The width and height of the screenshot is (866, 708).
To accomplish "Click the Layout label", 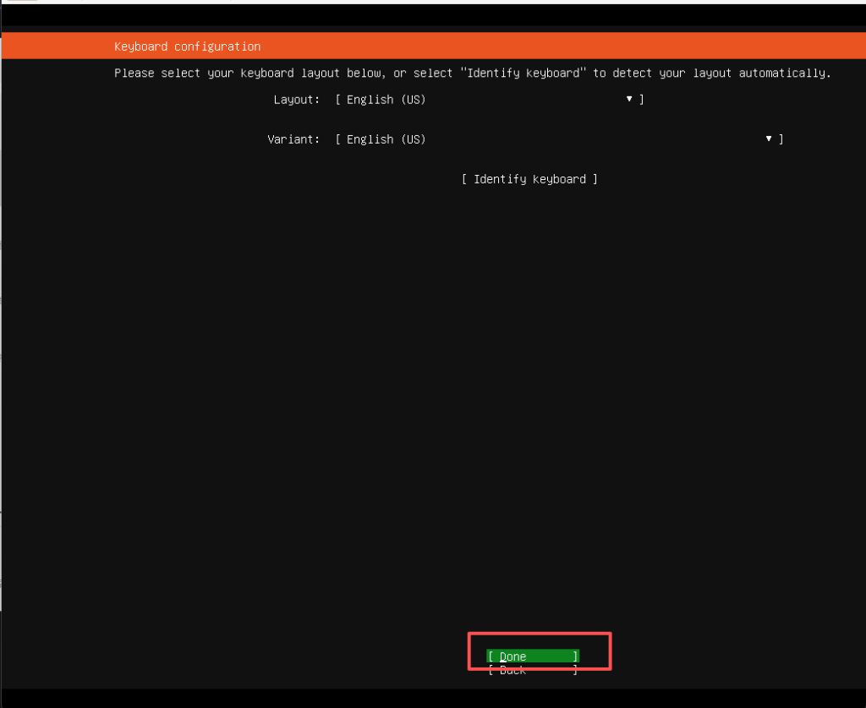I will click(x=295, y=99).
